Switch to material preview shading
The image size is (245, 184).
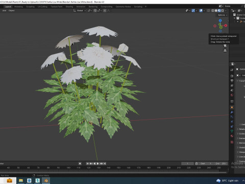(x=219, y=11)
